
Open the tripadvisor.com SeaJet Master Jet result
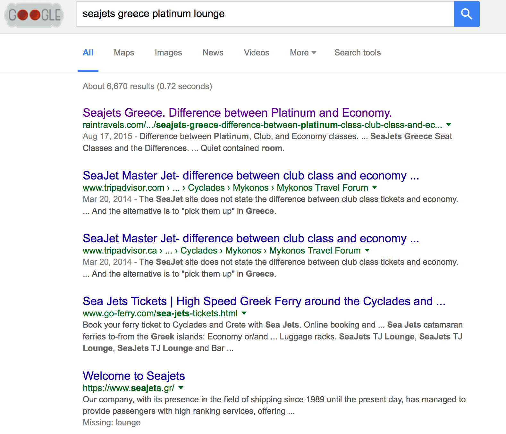click(x=251, y=176)
